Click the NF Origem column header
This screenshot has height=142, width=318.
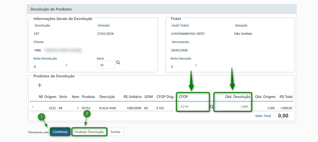47,97
